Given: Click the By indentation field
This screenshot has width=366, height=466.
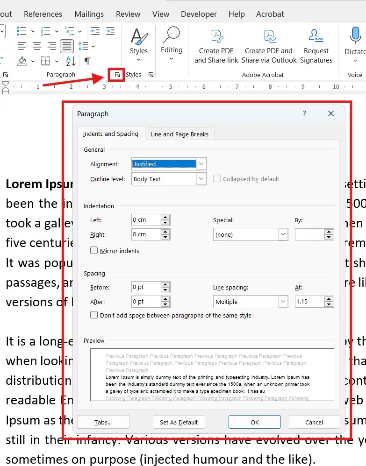Looking at the screenshot, I should pyautogui.click(x=309, y=234).
